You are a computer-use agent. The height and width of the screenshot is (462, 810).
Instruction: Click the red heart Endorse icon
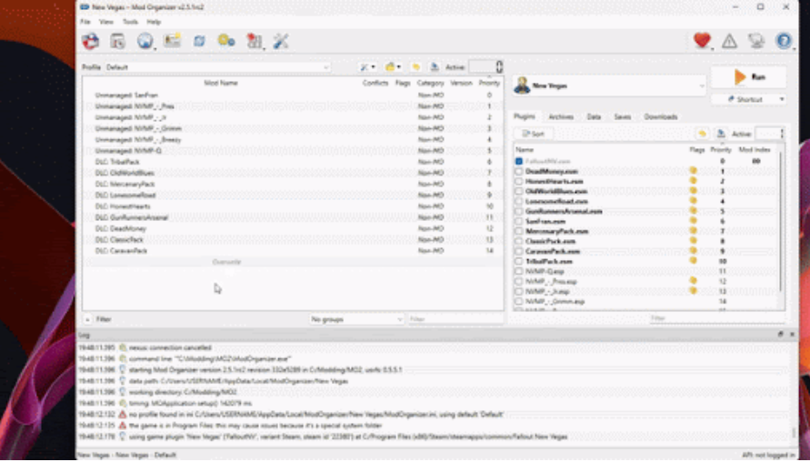[x=701, y=41]
